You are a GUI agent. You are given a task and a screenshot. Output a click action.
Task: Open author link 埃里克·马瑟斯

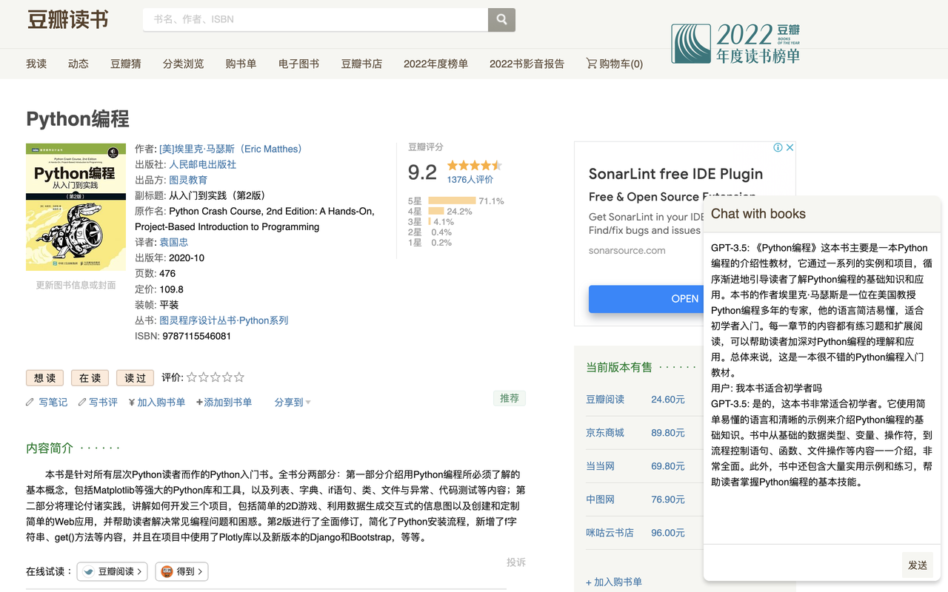(230, 149)
